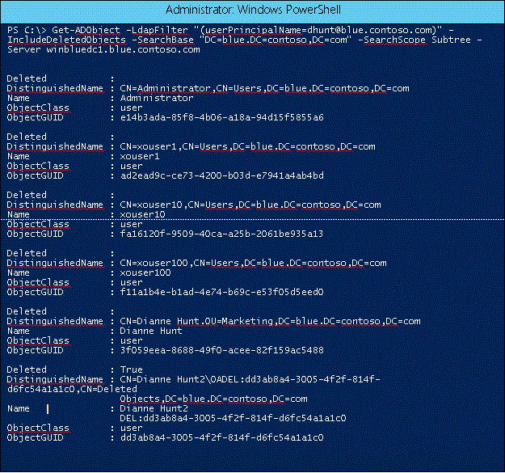Image resolution: width=505 pixels, height=473 pixels.
Task: Select the CN=Dianne Hunt,OU=Marketing distinguished name
Action: (x=270, y=322)
